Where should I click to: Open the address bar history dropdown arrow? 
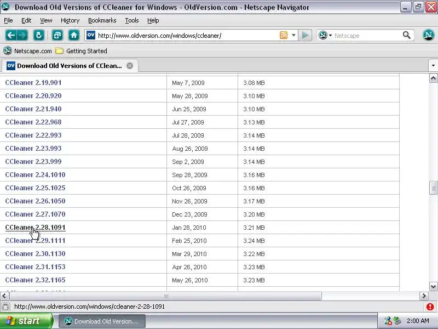(x=293, y=35)
